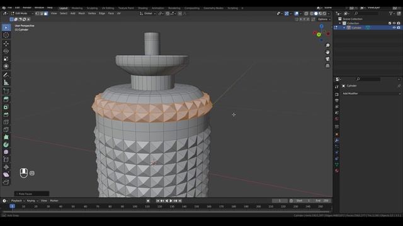The width and height of the screenshot is (403, 226).
Task: Open the Face menu
Action: coord(111,13)
